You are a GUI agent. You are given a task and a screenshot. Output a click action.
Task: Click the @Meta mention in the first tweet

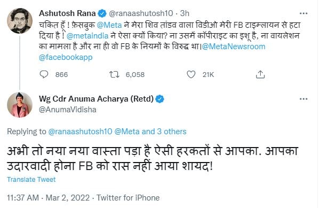[109, 25]
